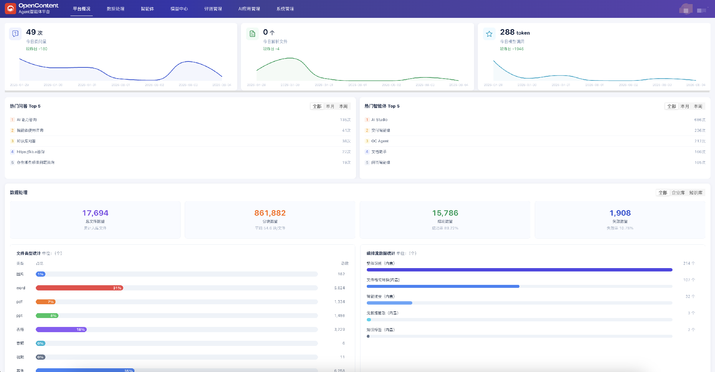The image size is (715, 372).
Task: Click the 214 个 count for 整体识别
Action: [x=689, y=263]
